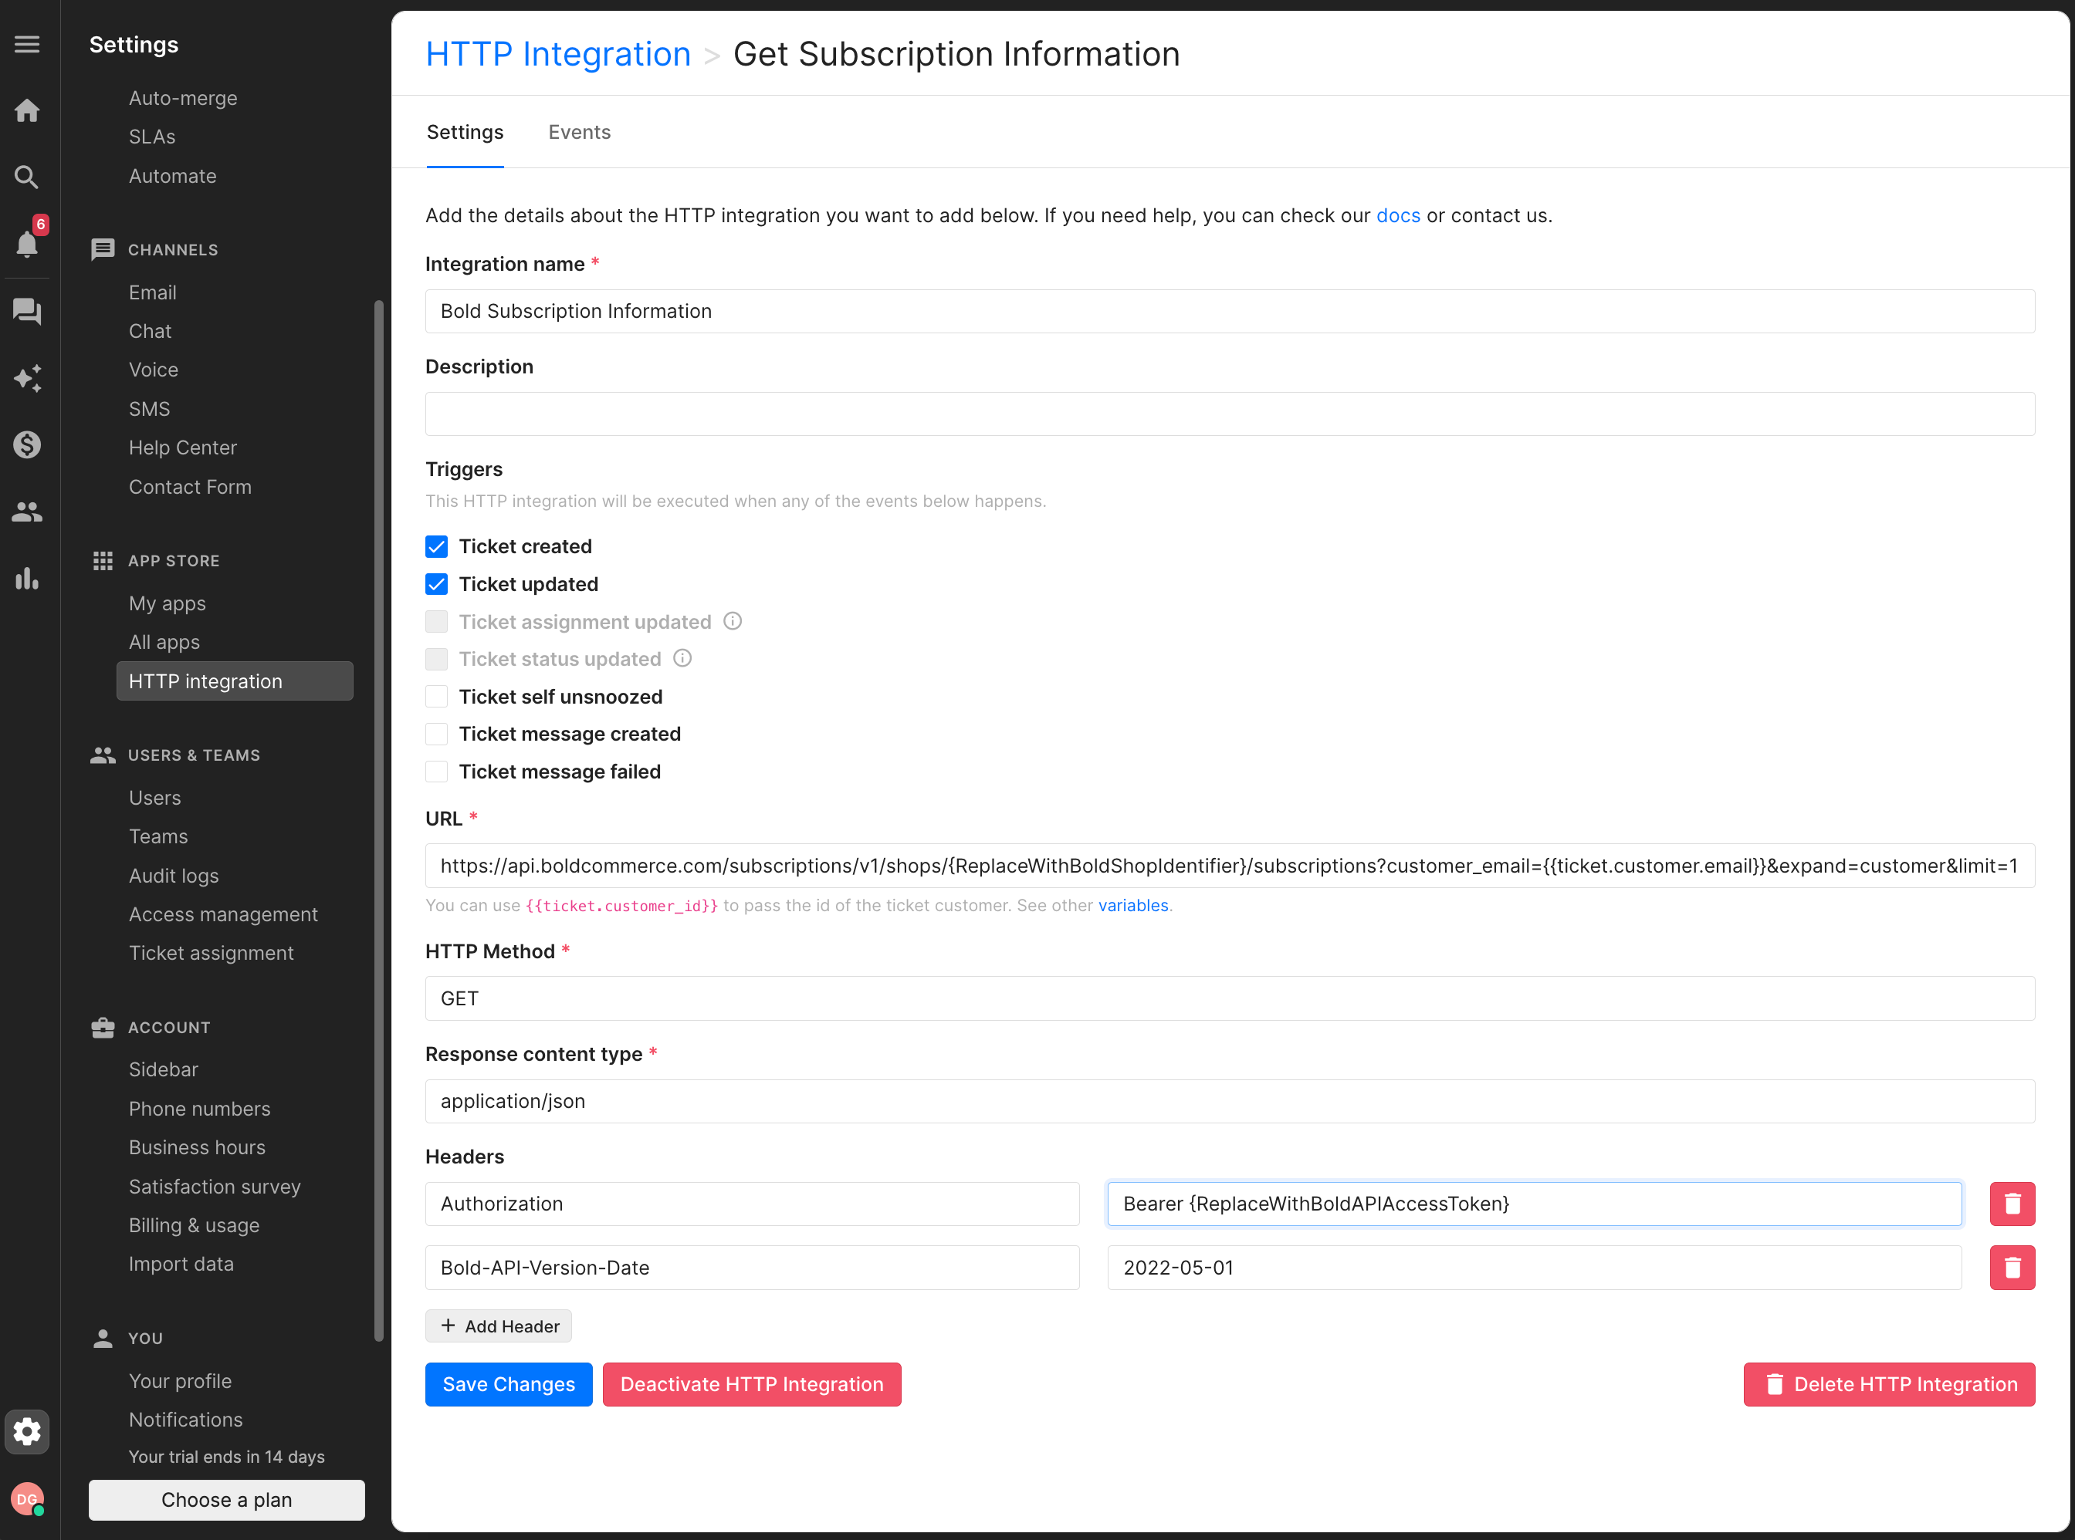Select the Settings tab
The width and height of the screenshot is (2075, 1540).
465,133
